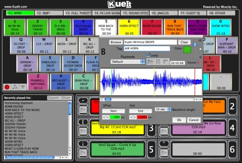The height and width of the screenshot is (163, 242).
Task: Click the minus hotkey button above red deck
Action: click(83, 101)
